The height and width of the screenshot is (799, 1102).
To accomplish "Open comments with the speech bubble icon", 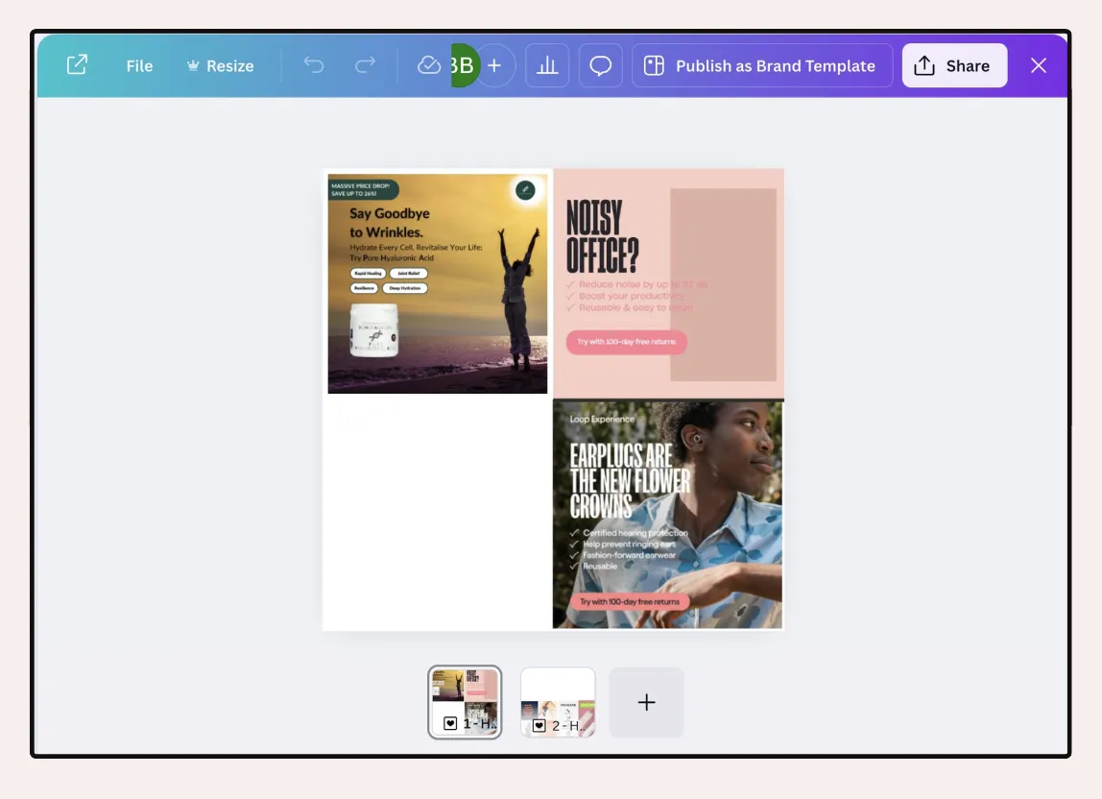I will 600,65.
